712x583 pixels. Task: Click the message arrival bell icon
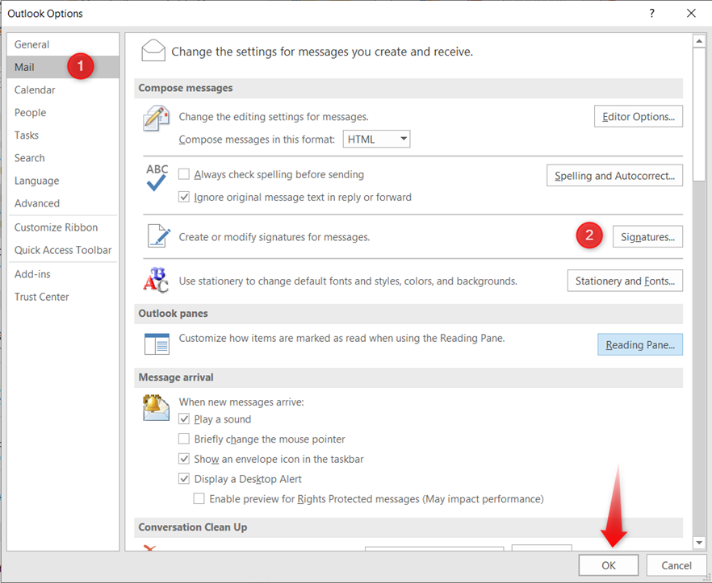click(156, 407)
